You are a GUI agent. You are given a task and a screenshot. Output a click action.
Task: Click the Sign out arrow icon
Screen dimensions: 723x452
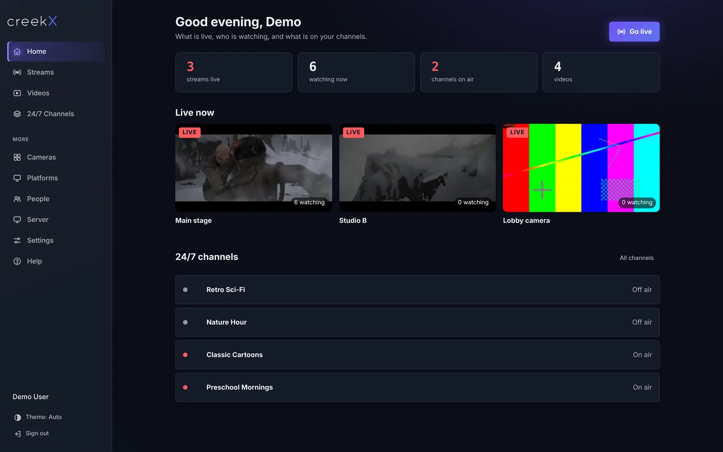[x=18, y=433]
